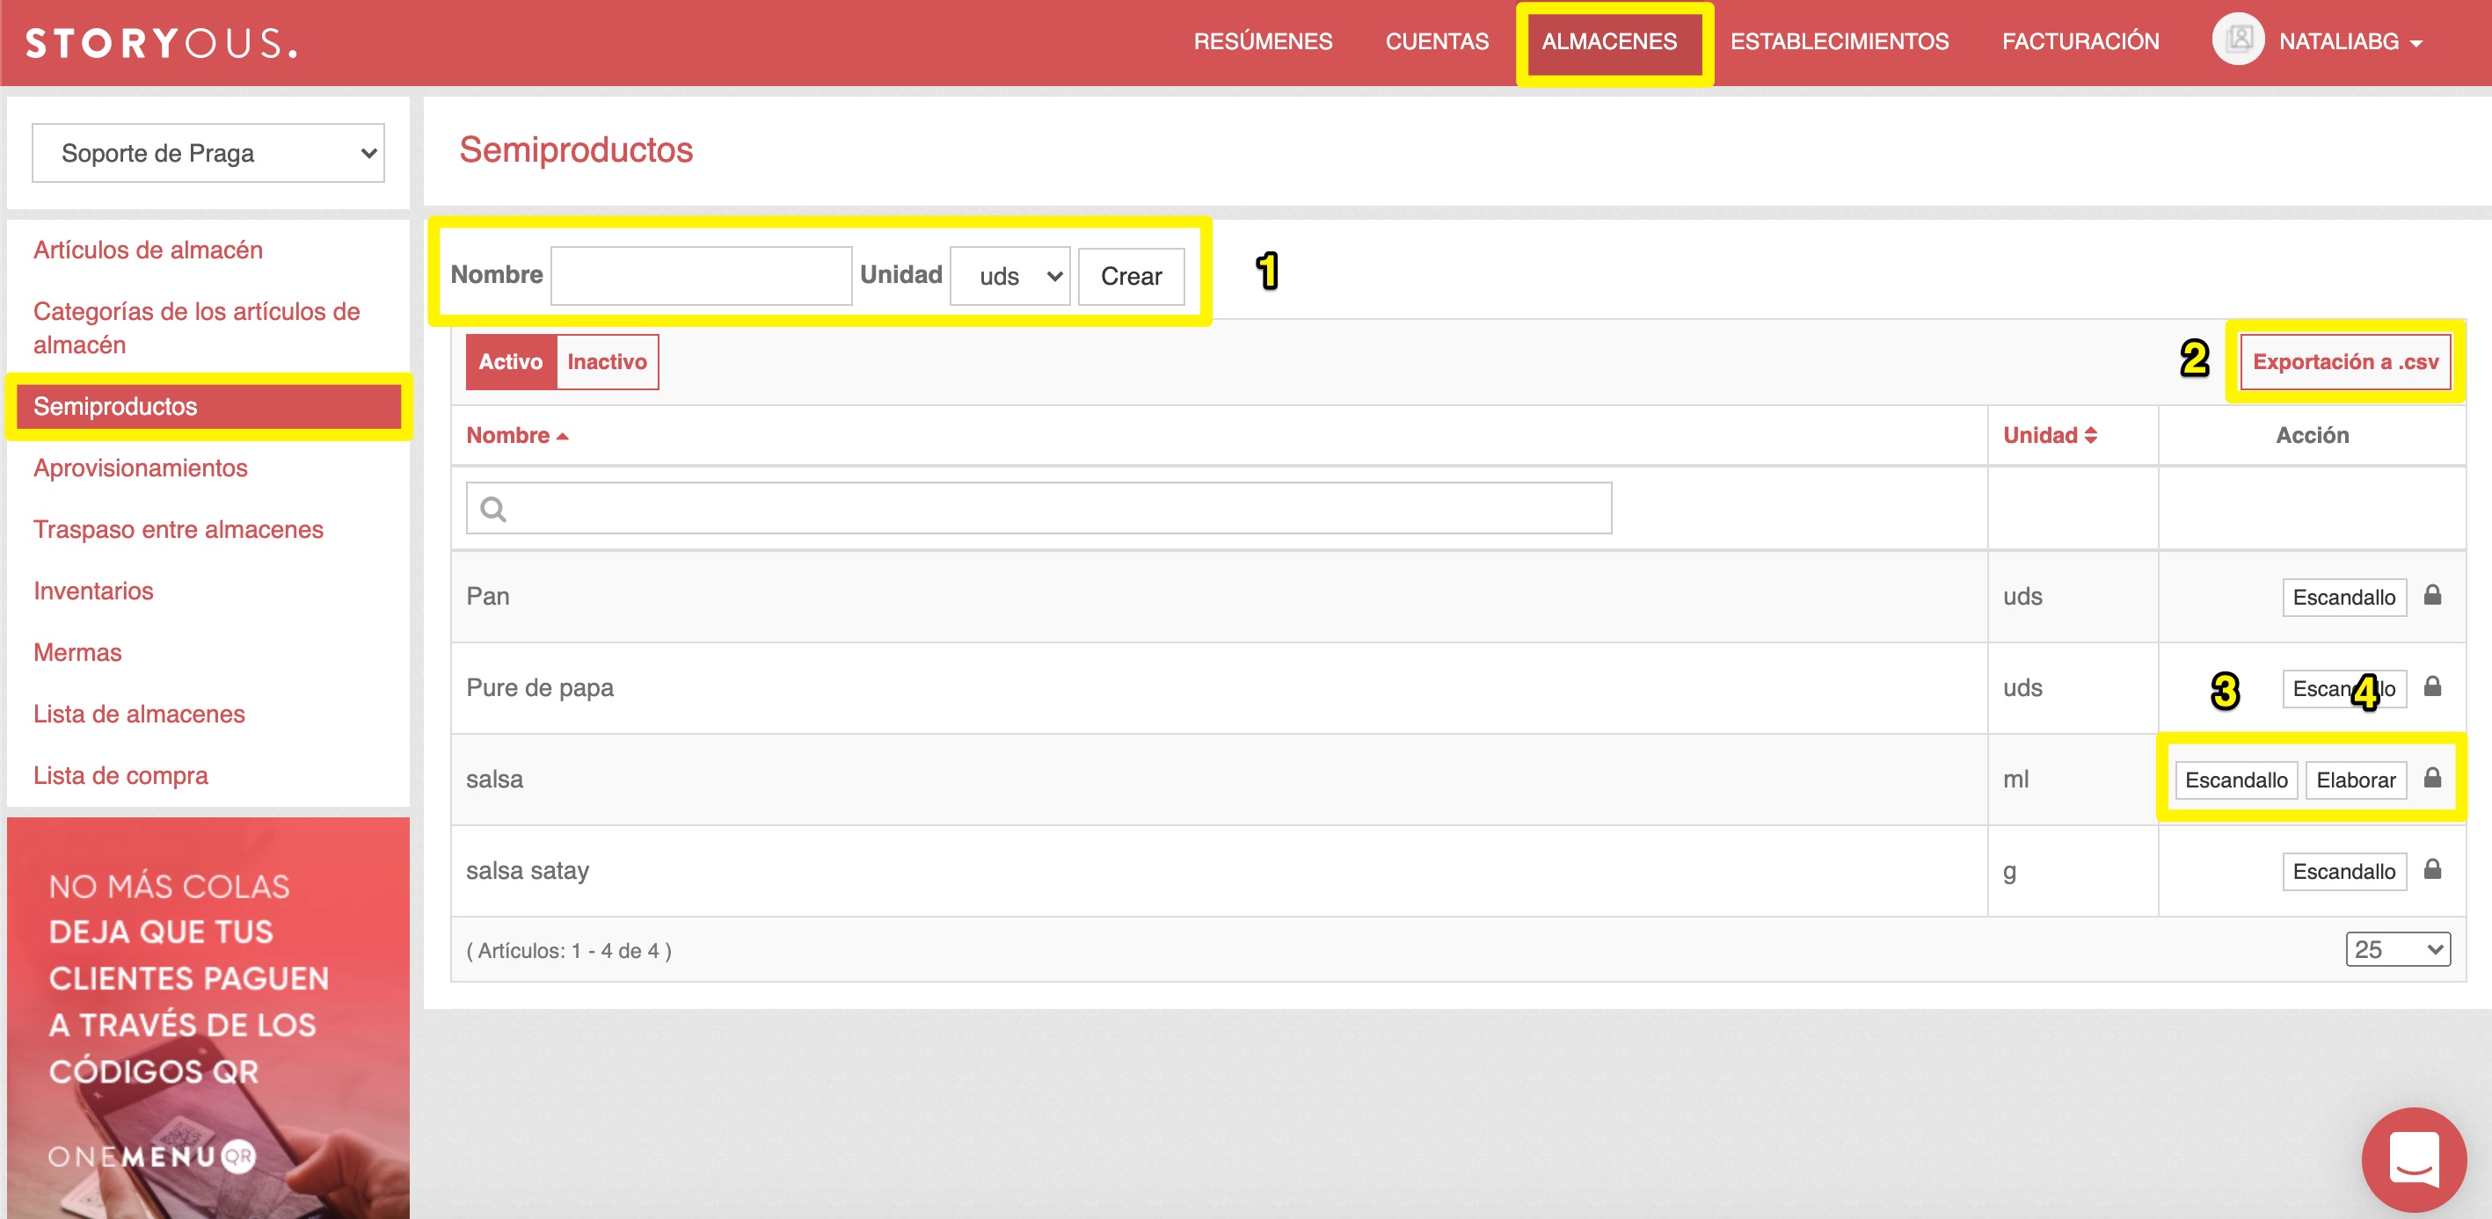
Task: Open the chat support bubble
Action: (2414, 1159)
